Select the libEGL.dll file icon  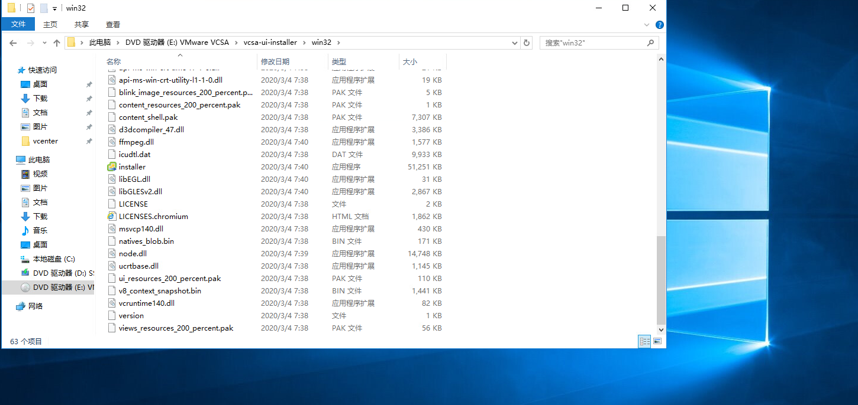(112, 179)
